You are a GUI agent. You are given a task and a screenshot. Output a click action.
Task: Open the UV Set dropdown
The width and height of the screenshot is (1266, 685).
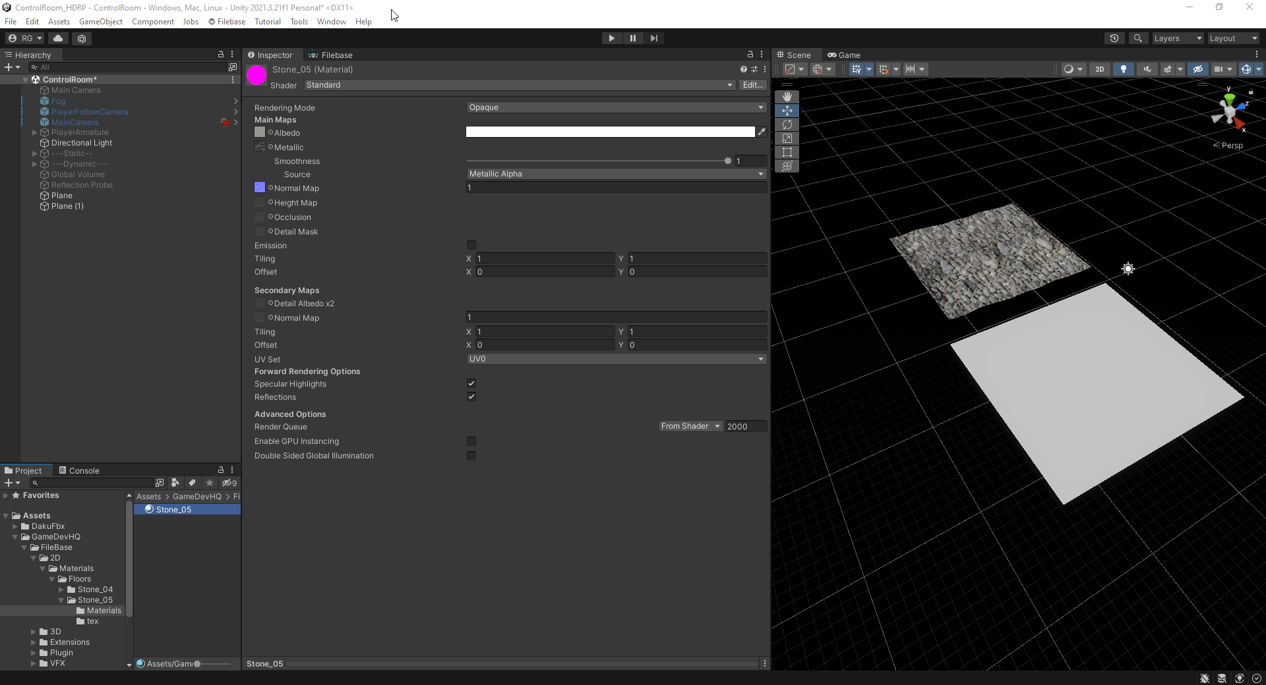tap(616, 359)
